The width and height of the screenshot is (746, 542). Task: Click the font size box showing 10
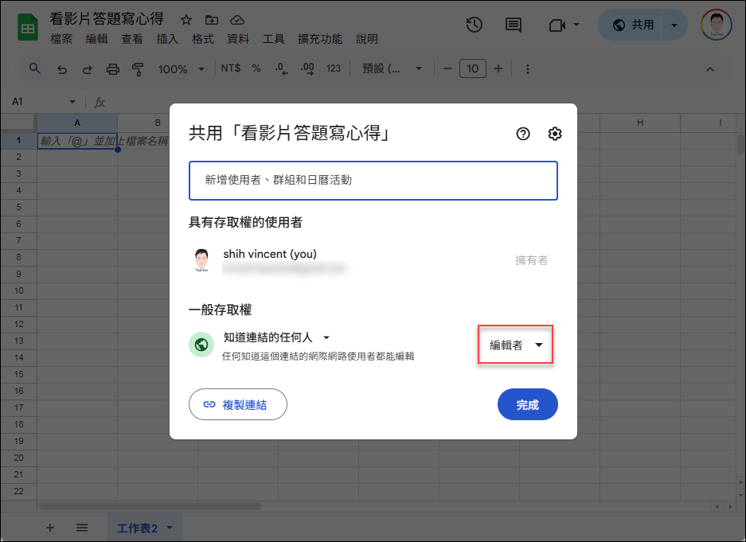472,69
